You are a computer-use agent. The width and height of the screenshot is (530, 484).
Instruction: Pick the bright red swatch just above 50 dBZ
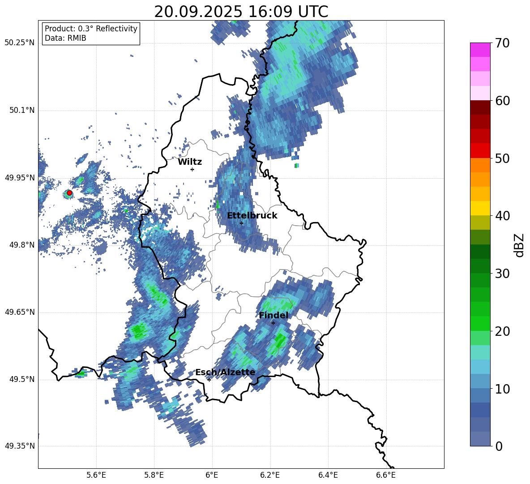coord(480,151)
